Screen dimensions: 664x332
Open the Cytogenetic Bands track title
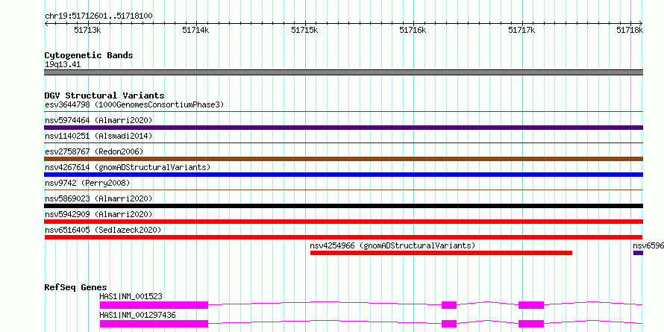point(89,55)
